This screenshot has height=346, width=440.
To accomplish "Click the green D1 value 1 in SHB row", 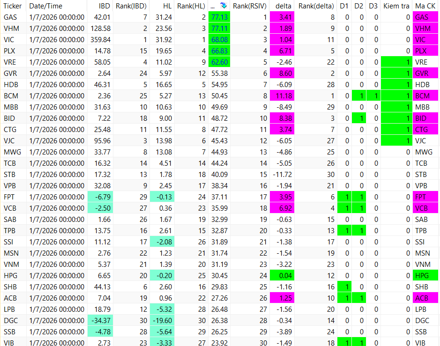I will click(344, 287).
